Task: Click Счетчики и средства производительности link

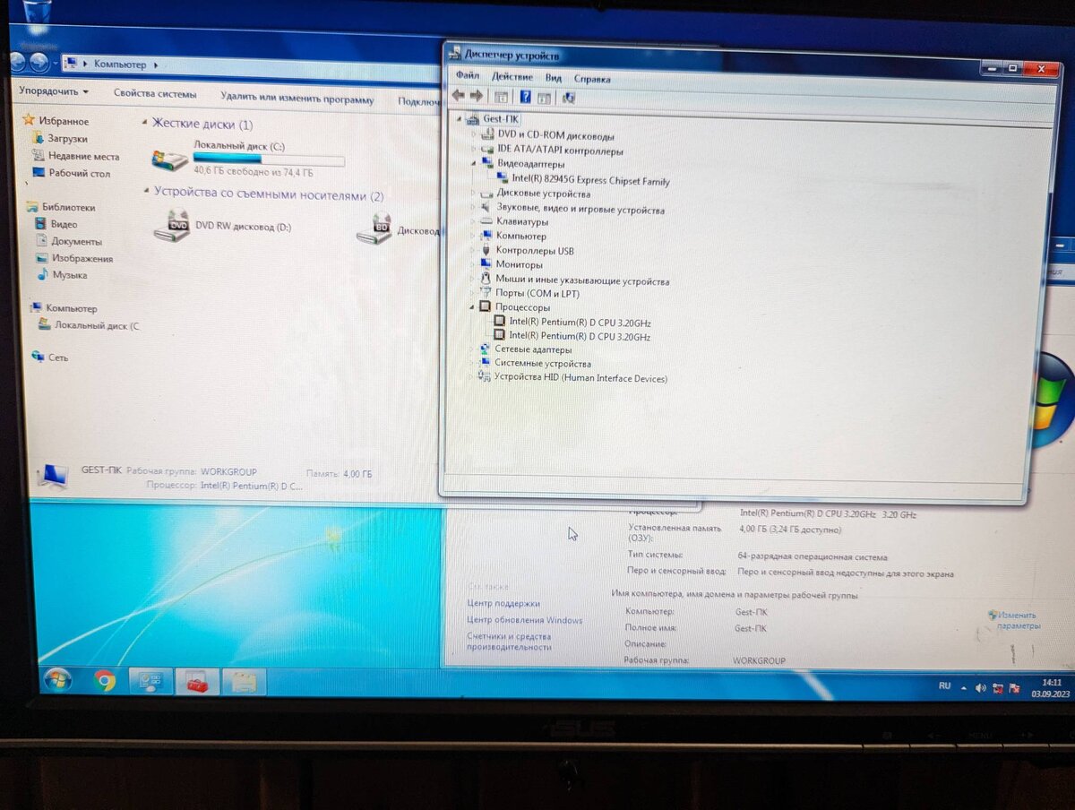Action: point(510,641)
